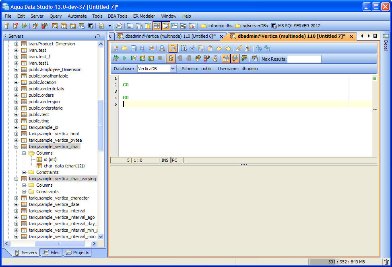Image resolution: width=392 pixels, height=267 pixels.
Task: Click the Delete Server icon with red minus
Action: pyautogui.click(x=16, y=26)
